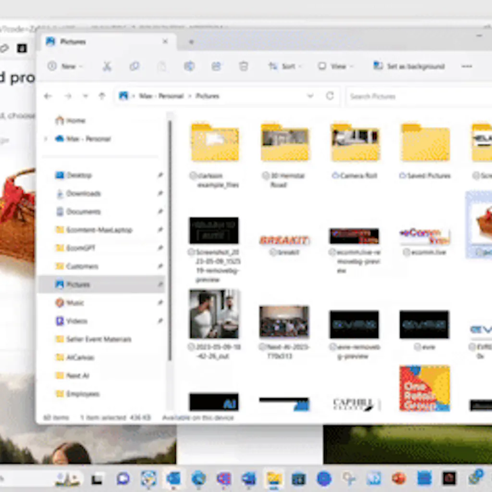
Task: Click the Delete trash can icon
Action: 244,66
